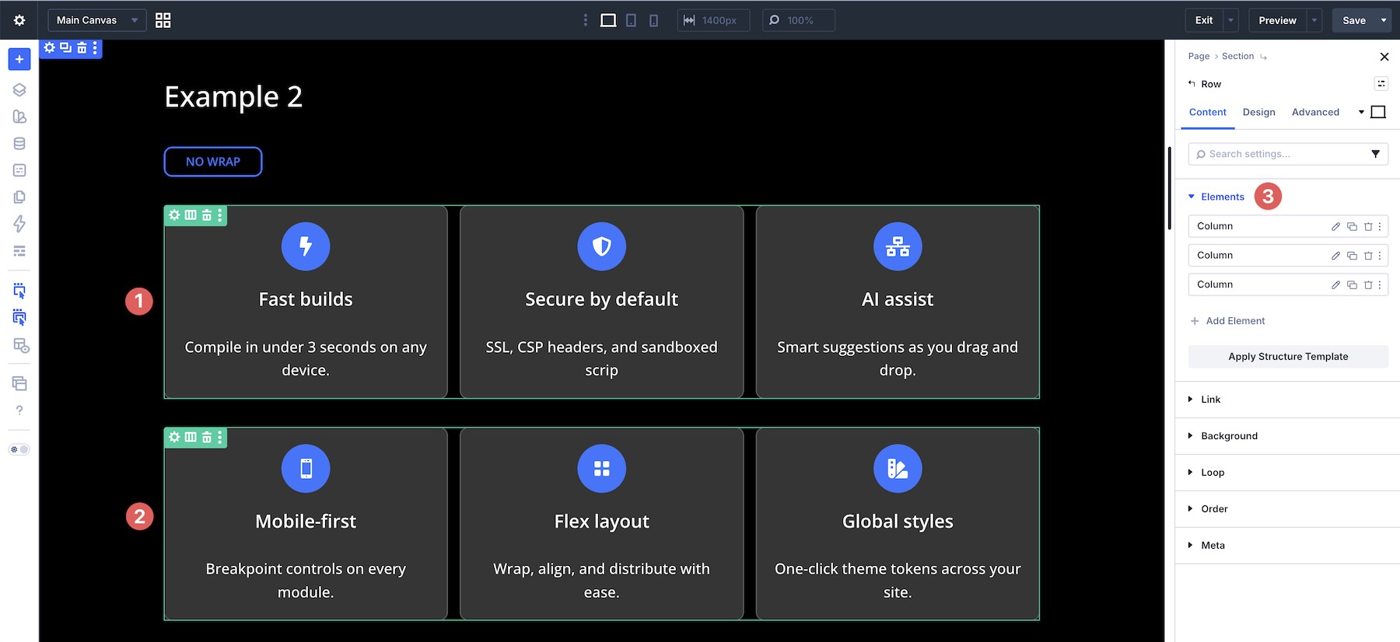Switch to tablet view icon
This screenshot has height=642, width=1400.
tap(631, 20)
